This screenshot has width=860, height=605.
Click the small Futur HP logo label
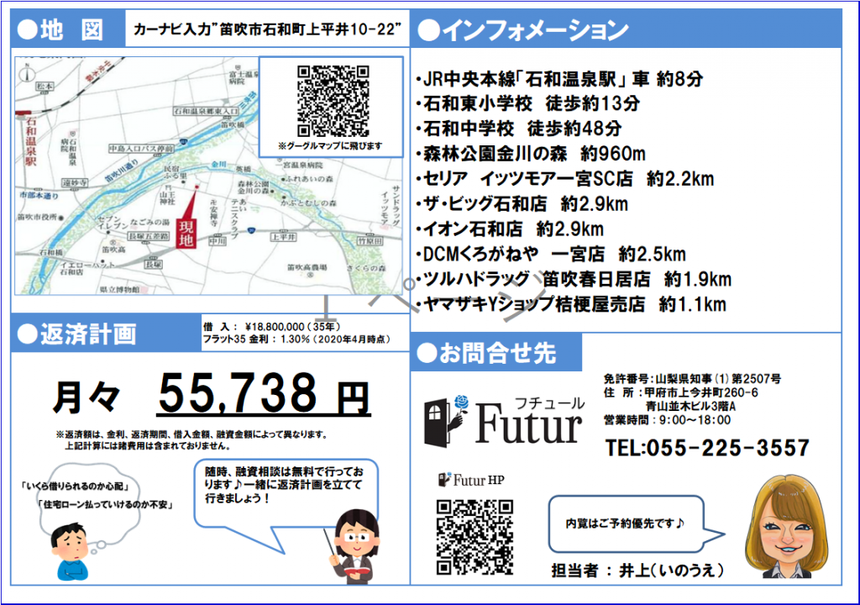pos(472,481)
